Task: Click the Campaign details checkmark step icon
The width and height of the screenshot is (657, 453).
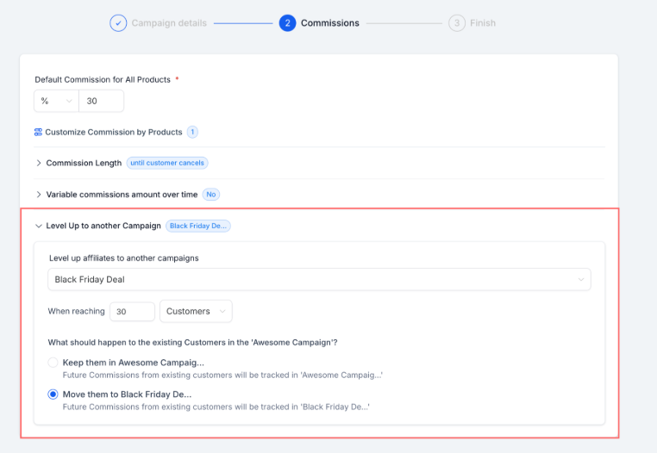Action: [x=118, y=23]
